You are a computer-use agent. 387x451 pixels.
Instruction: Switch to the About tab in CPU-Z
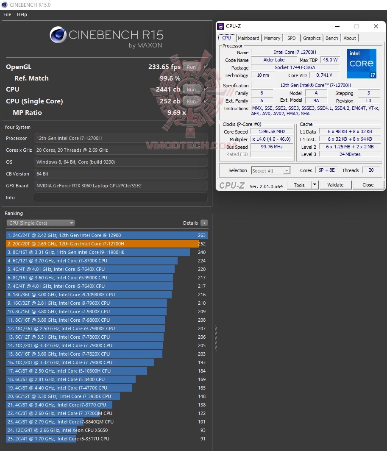(x=350, y=38)
